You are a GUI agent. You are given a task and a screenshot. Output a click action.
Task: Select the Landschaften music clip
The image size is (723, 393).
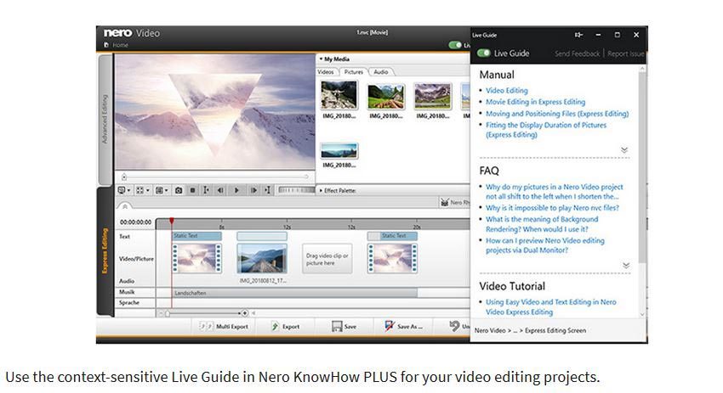click(x=295, y=293)
